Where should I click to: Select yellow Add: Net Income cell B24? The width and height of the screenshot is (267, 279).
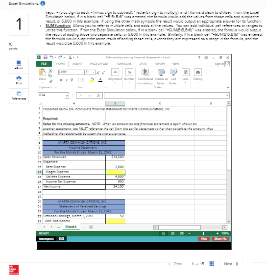[115, 221]
